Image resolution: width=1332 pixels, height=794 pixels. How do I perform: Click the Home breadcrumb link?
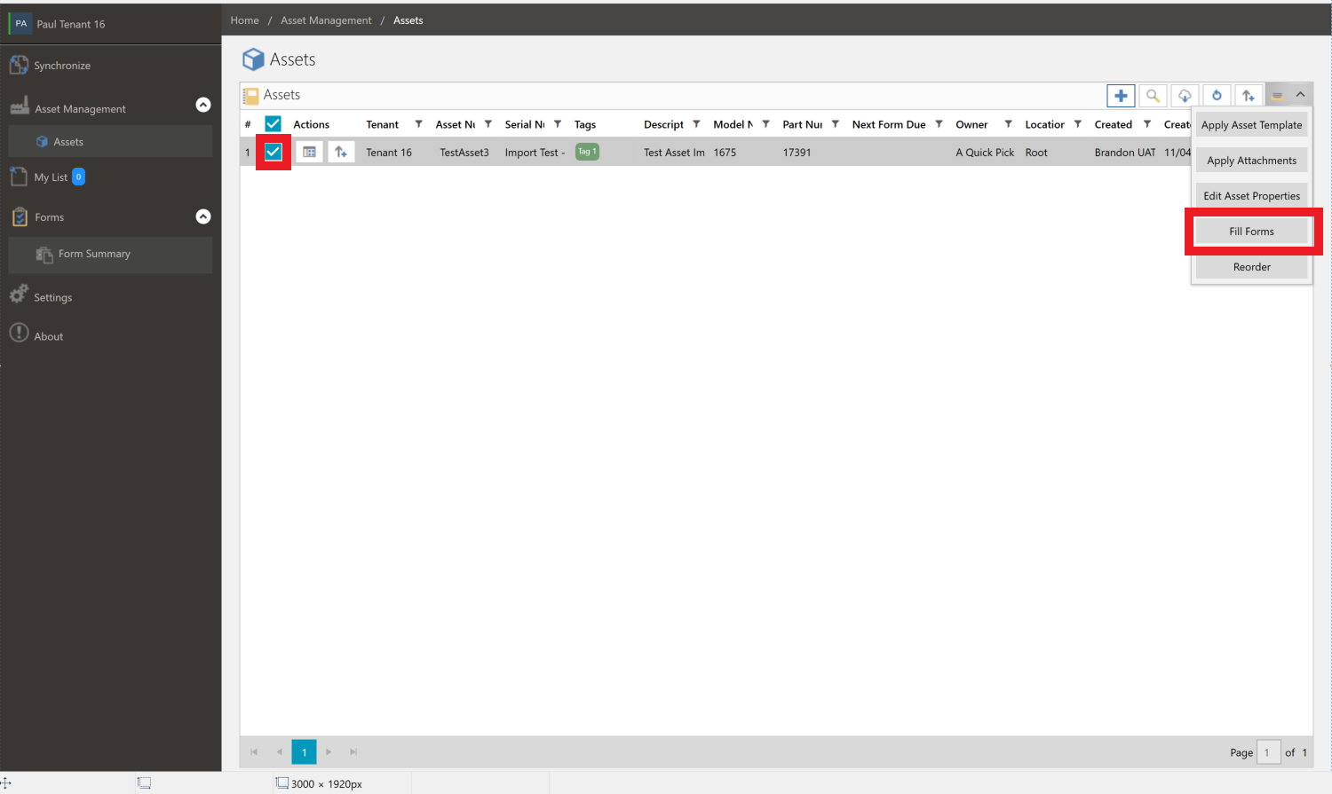[x=245, y=20]
